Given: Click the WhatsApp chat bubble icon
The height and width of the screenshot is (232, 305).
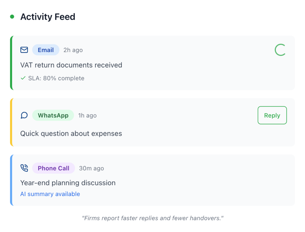Looking at the screenshot, I should 24,115.
